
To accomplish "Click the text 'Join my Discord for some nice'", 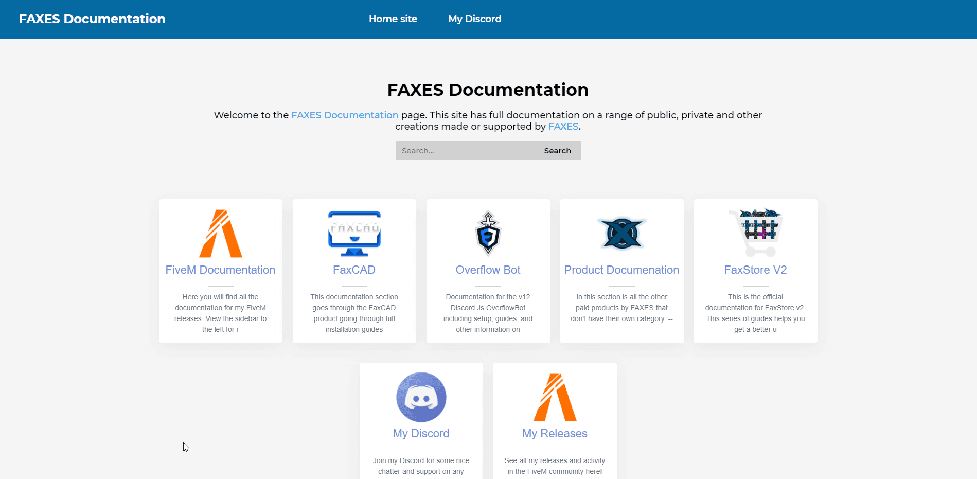I will pos(421,461).
